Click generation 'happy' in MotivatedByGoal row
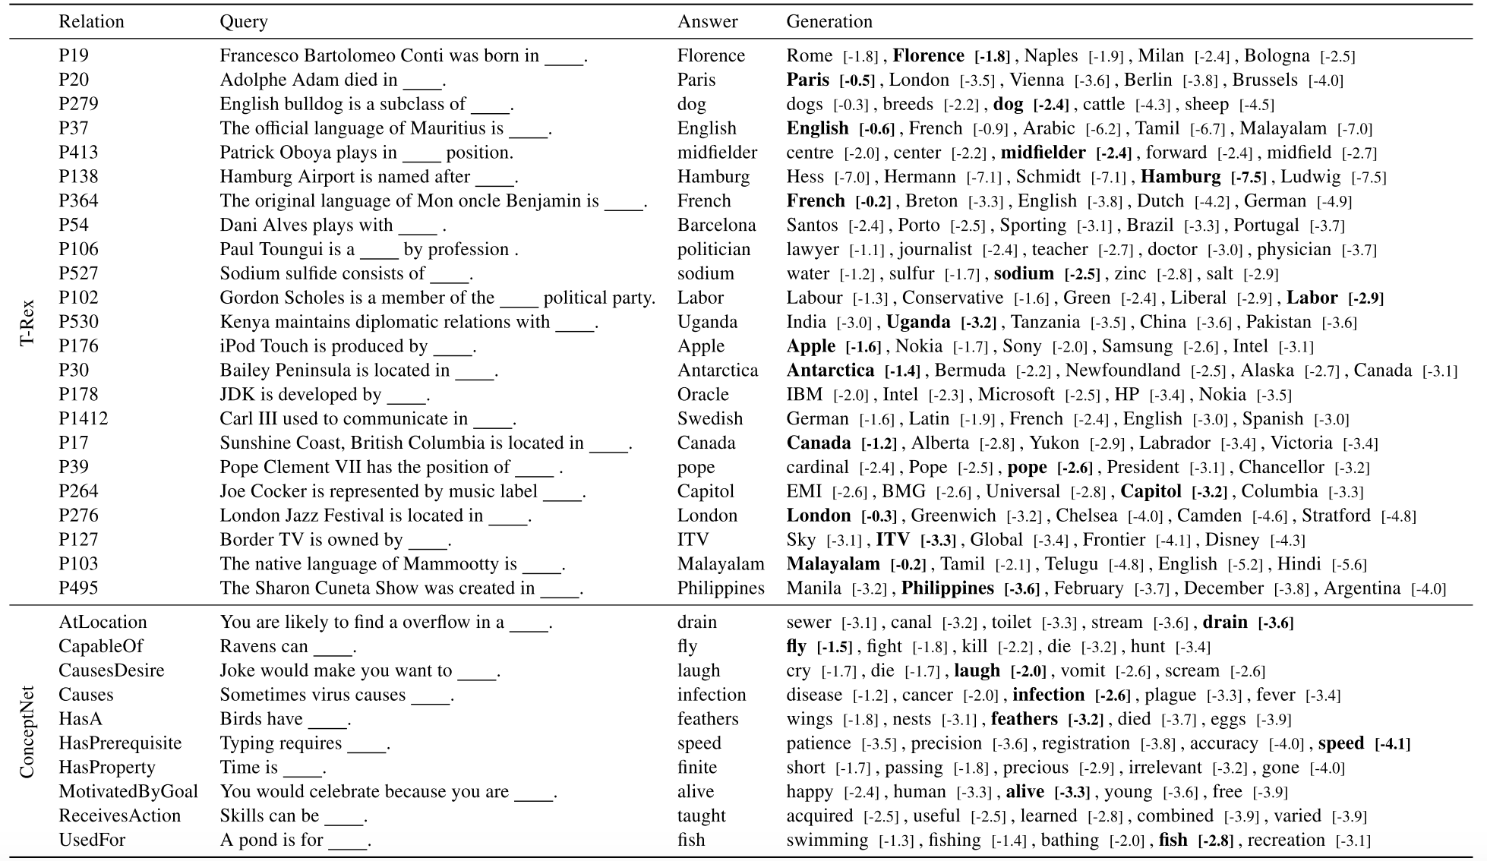This screenshot has width=1487, height=861. coord(810,792)
